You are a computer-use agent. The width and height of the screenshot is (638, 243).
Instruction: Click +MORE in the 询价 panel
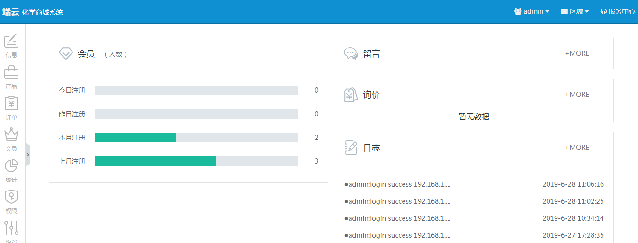(x=577, y=95)
